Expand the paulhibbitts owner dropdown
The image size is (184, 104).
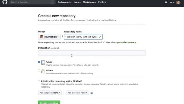49,37
